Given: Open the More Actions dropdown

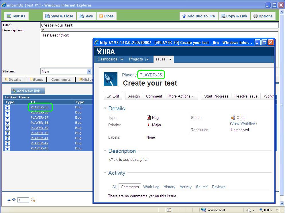Looking at the screenshot, I should 181,96.
